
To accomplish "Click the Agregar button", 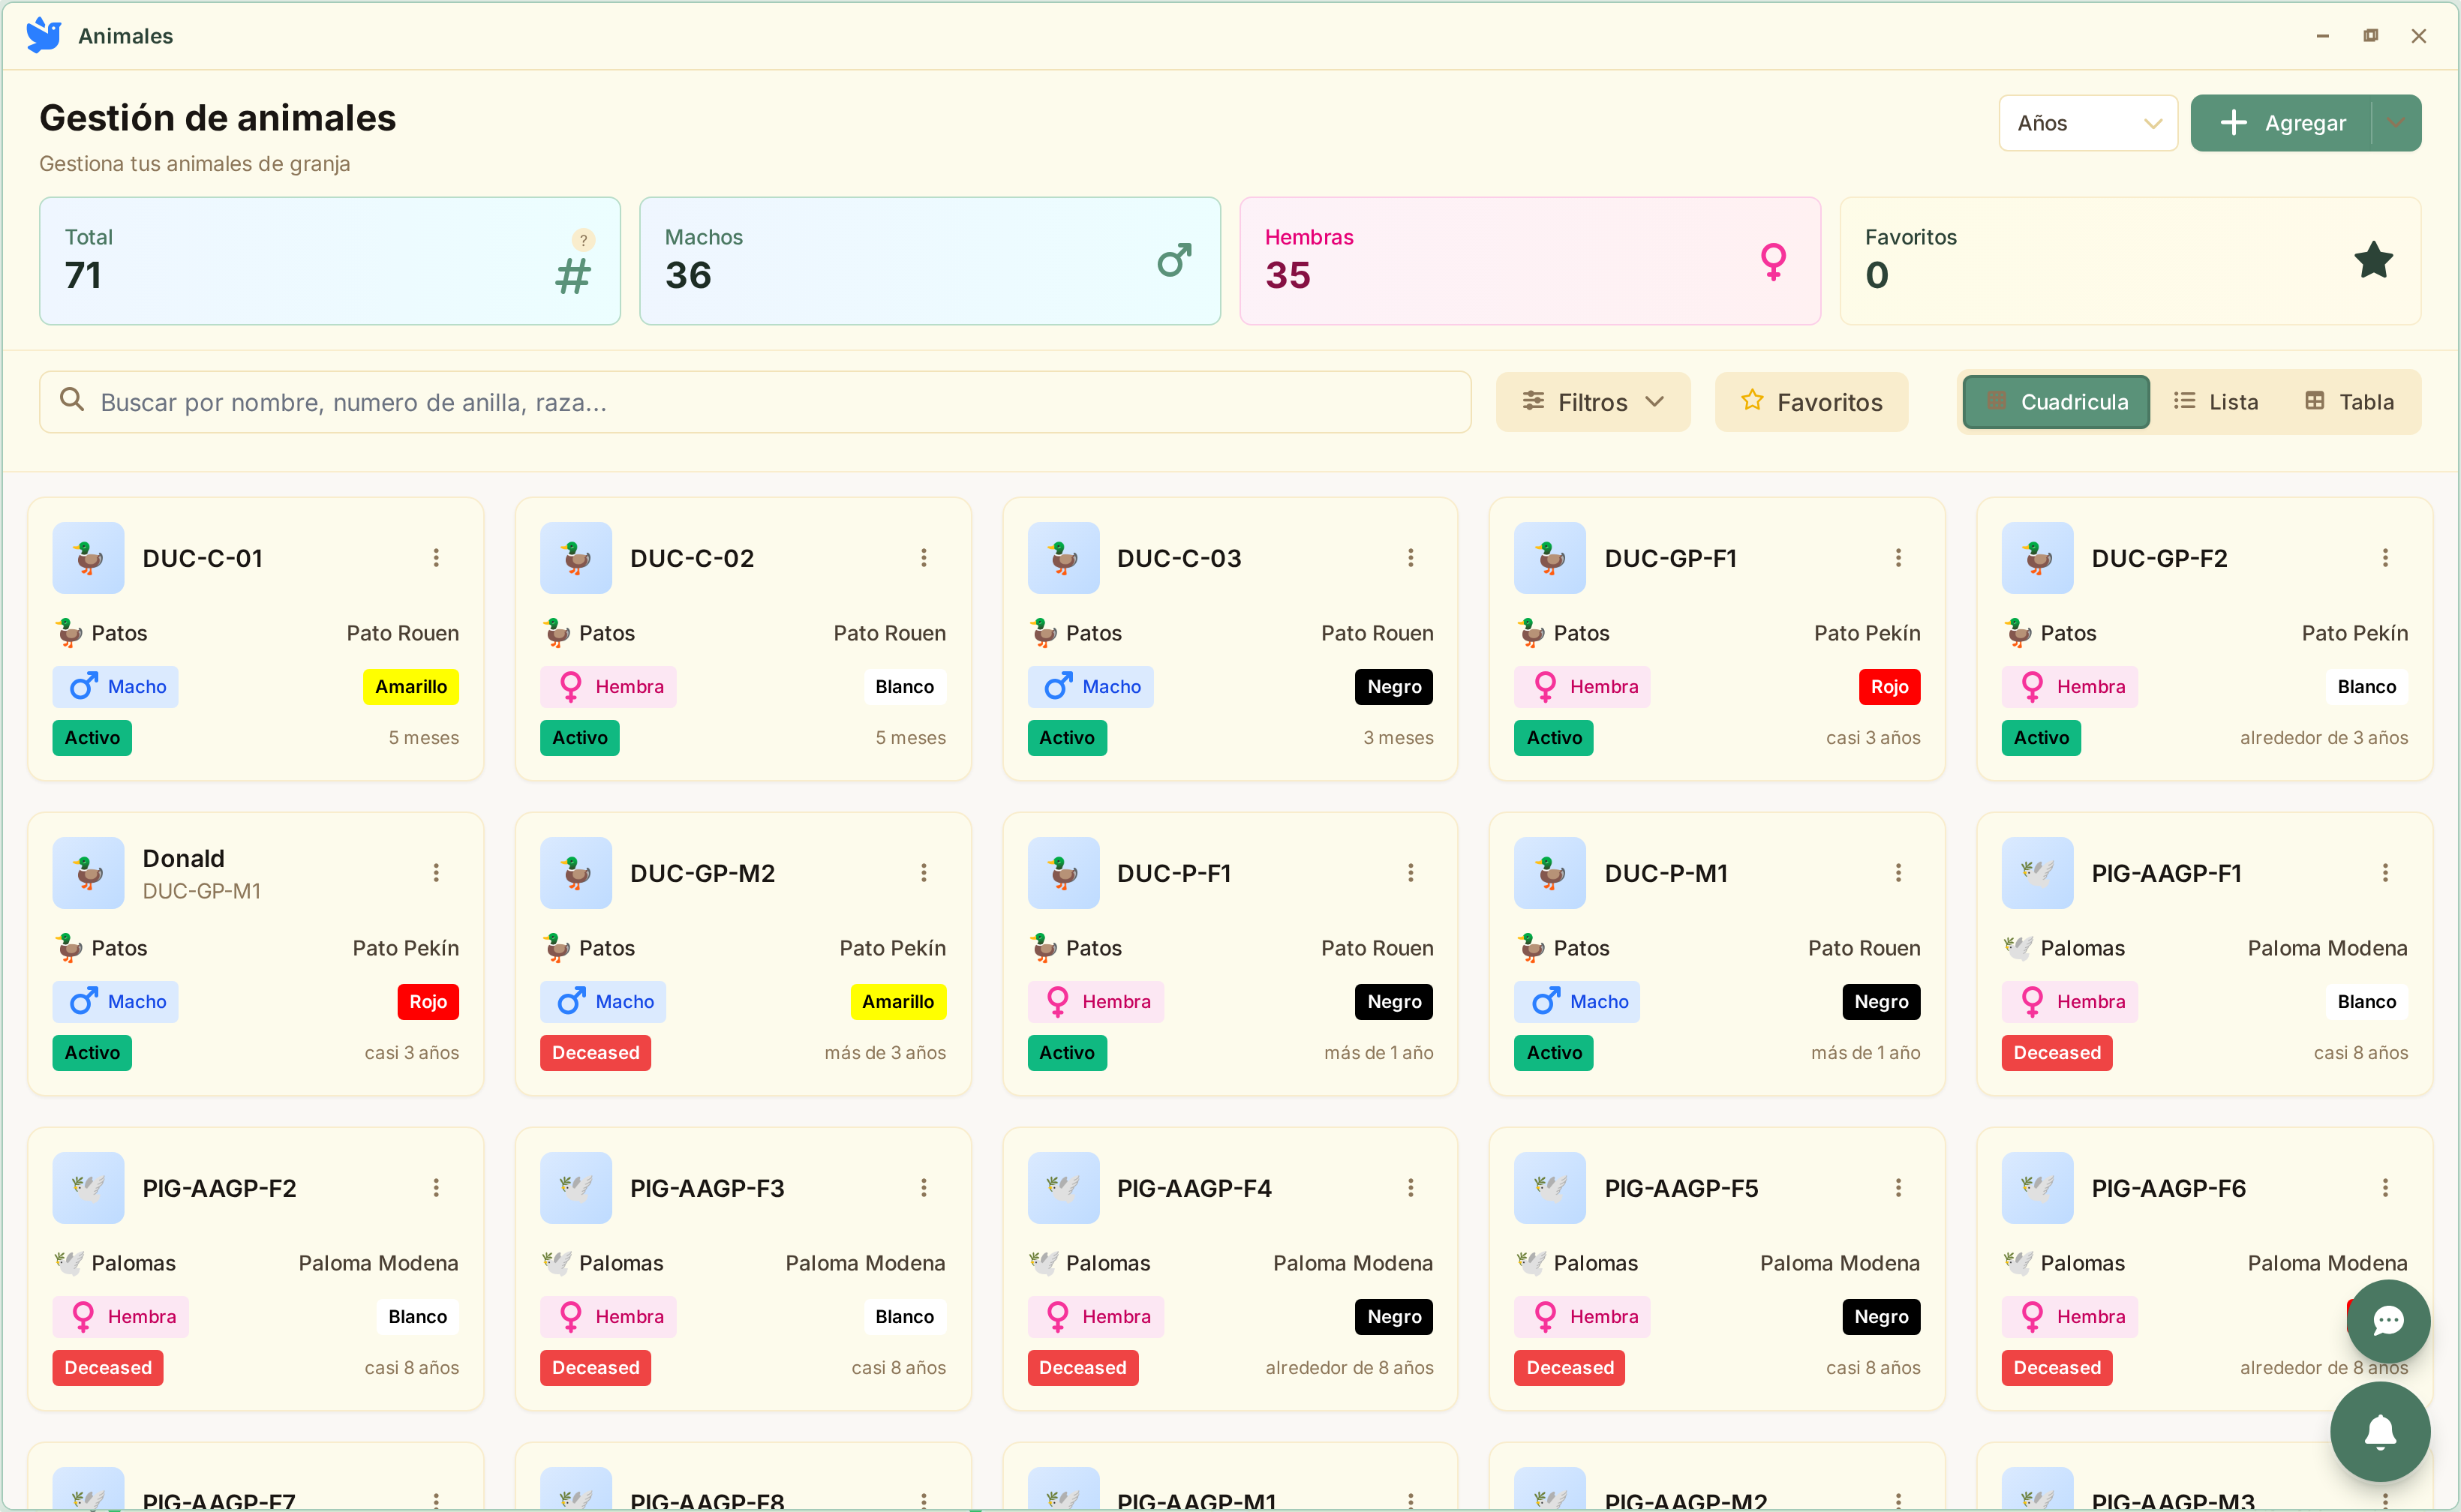I will (2282, 123).
